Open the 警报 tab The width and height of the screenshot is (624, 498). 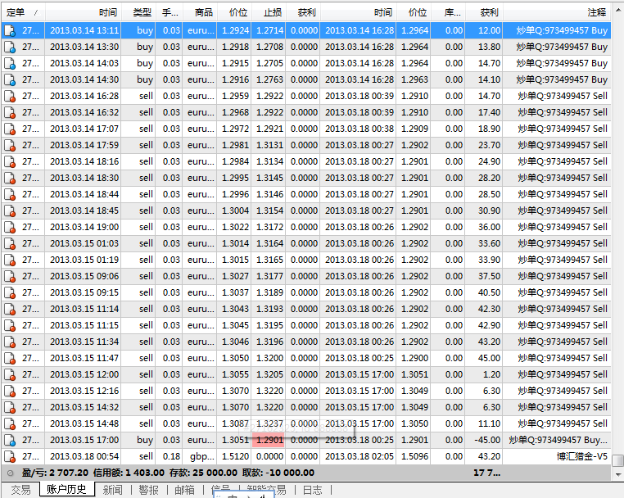pyautogui.click(x=148, y=490)
